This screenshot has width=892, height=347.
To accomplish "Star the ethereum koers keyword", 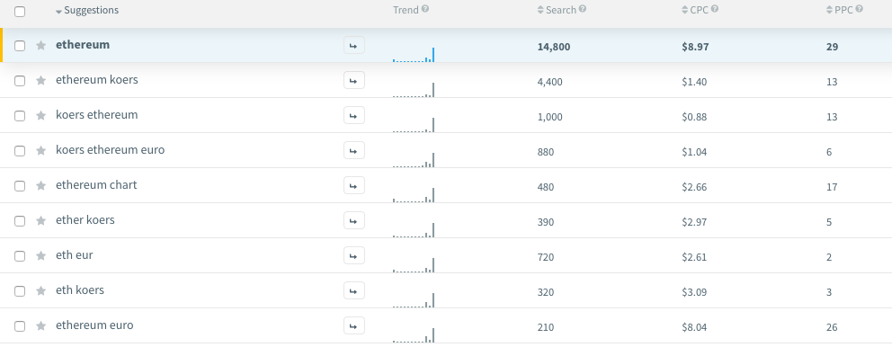I will coord(40,81).
